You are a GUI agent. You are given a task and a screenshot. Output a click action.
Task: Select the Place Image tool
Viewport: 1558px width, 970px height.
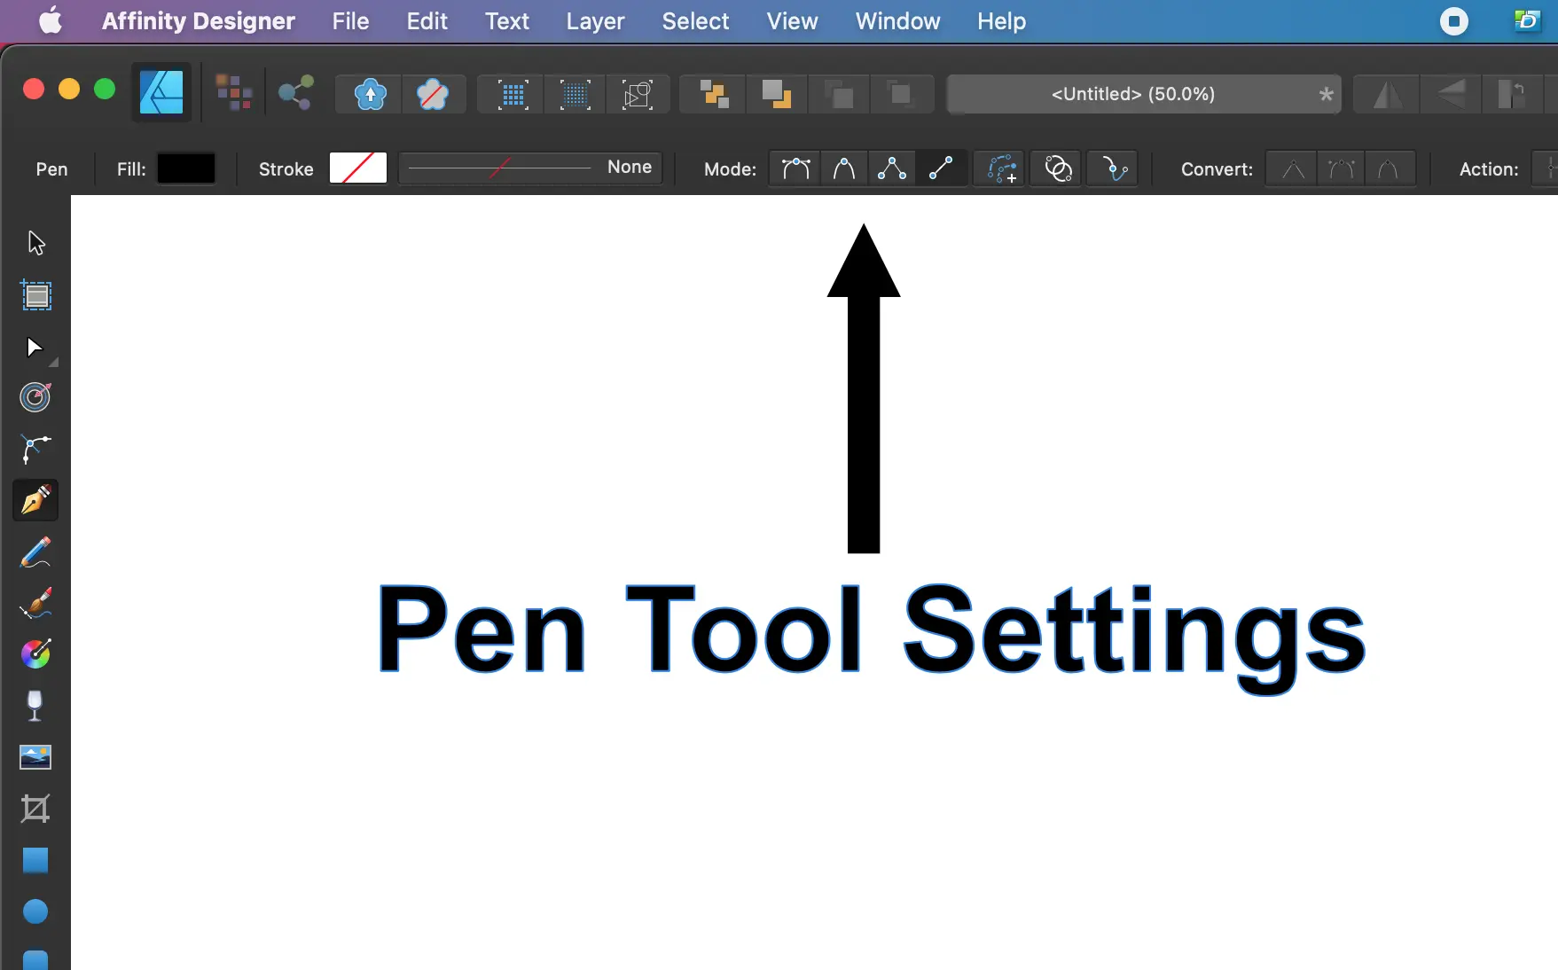coord(35,757)
